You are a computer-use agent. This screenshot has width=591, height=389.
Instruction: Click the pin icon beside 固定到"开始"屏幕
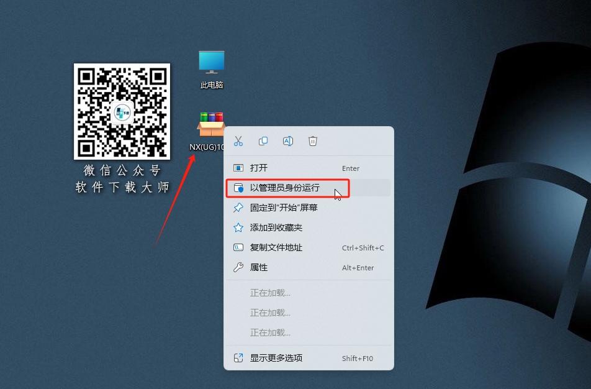[238, 208]
